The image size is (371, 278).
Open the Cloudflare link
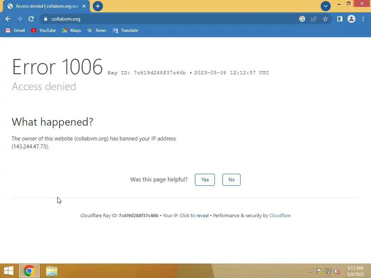coord(280,216)
